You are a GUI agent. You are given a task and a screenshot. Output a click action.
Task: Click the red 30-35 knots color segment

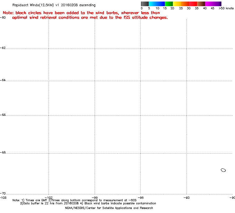pos(193,4)
